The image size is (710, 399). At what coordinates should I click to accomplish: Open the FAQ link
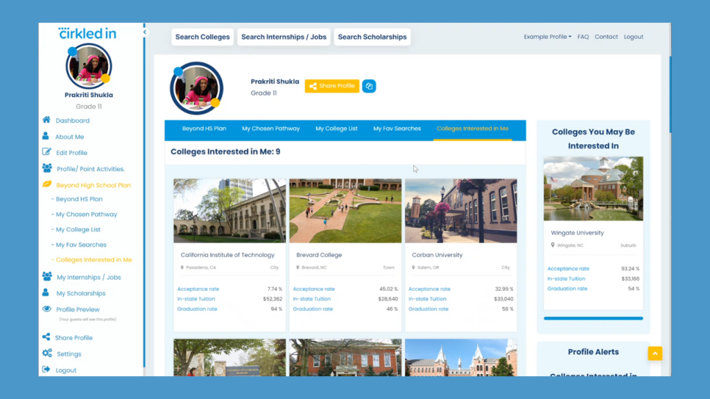tap(583, 37)
